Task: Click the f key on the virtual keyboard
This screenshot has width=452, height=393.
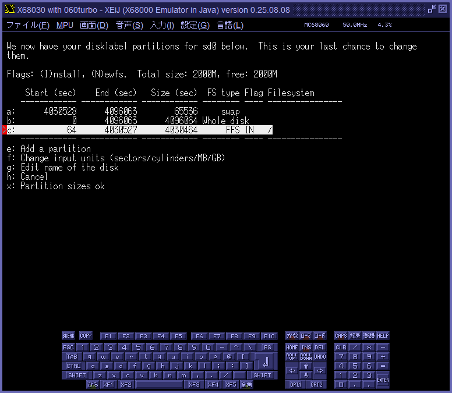Action: click(x=135, y=366)
